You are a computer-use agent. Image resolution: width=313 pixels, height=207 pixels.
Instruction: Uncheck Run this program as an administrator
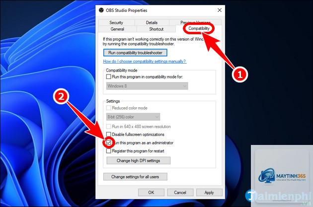[x=109, y=142]
